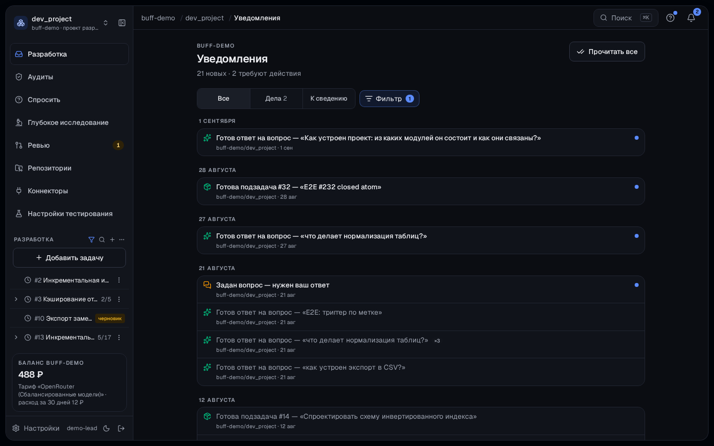
Task: Click the Добавить задачу button
Action: click(x=69, y=258)
